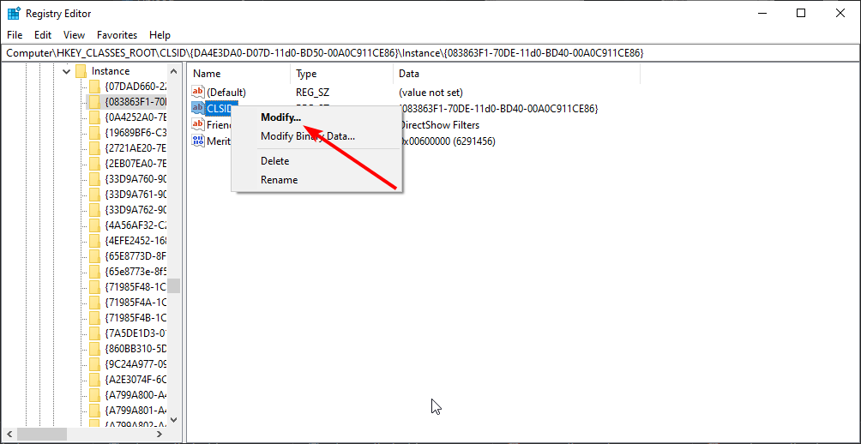Screen dimensions: 861x444
Task: Click the Registry Editor app icon in title bar
Action: [14, 13]
